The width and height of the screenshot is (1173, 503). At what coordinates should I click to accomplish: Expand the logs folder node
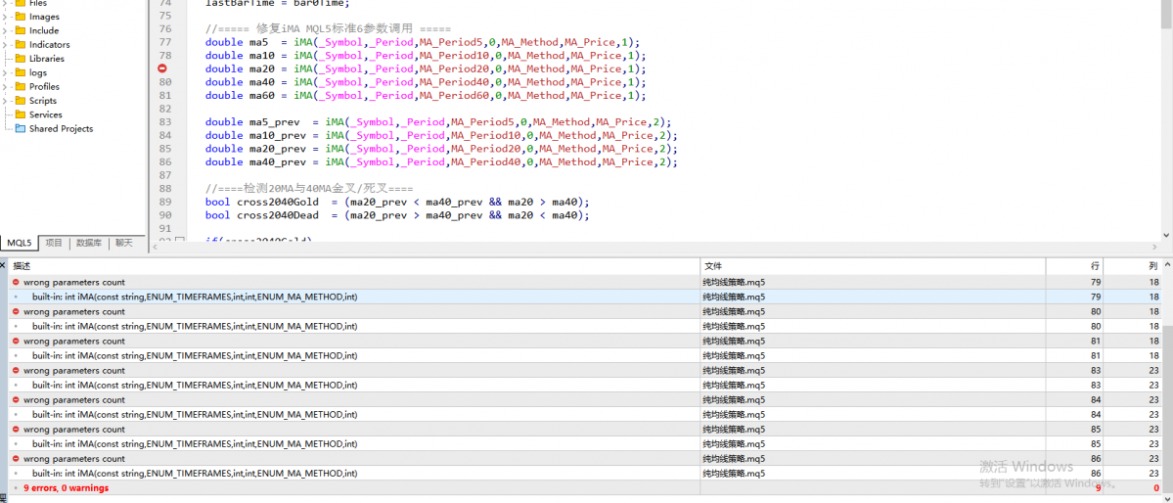[5, 72]
